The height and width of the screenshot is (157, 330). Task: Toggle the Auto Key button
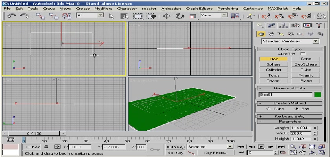pos(175,147)
